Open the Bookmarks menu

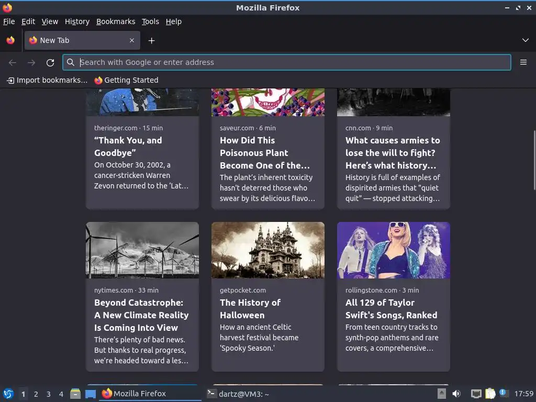tap(116, 21)
